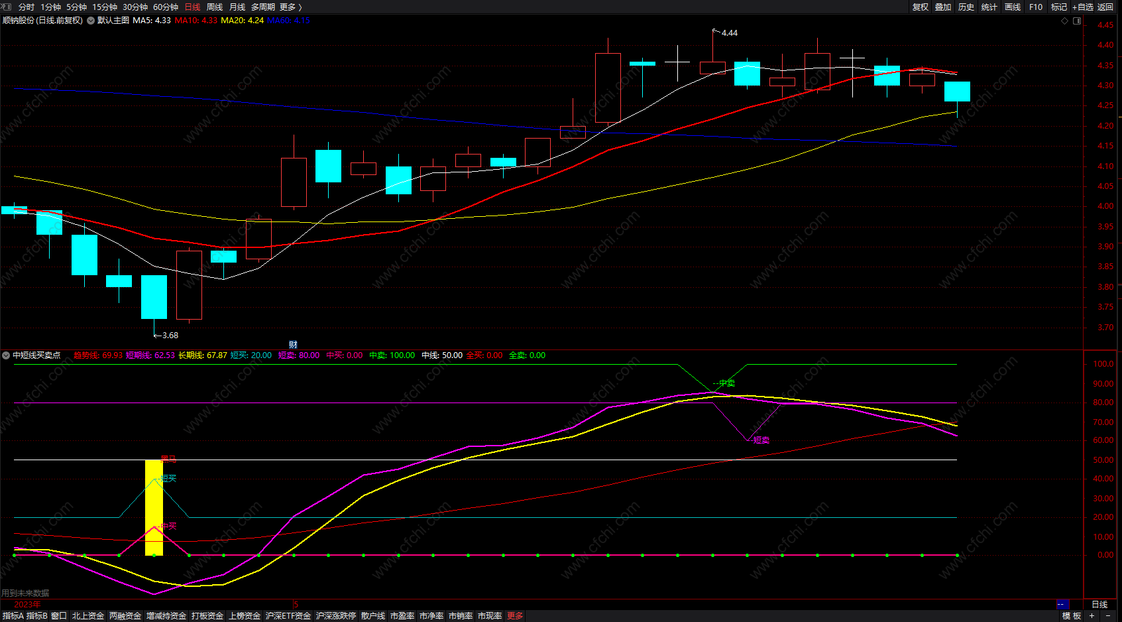The image size is (1122, 622).
Task: Click the 趋势线: 69.93 indicator value
Action: 98,355
